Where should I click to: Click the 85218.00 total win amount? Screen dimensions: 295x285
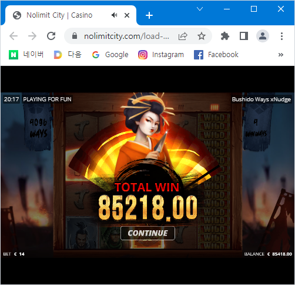(x=147, y=208)
